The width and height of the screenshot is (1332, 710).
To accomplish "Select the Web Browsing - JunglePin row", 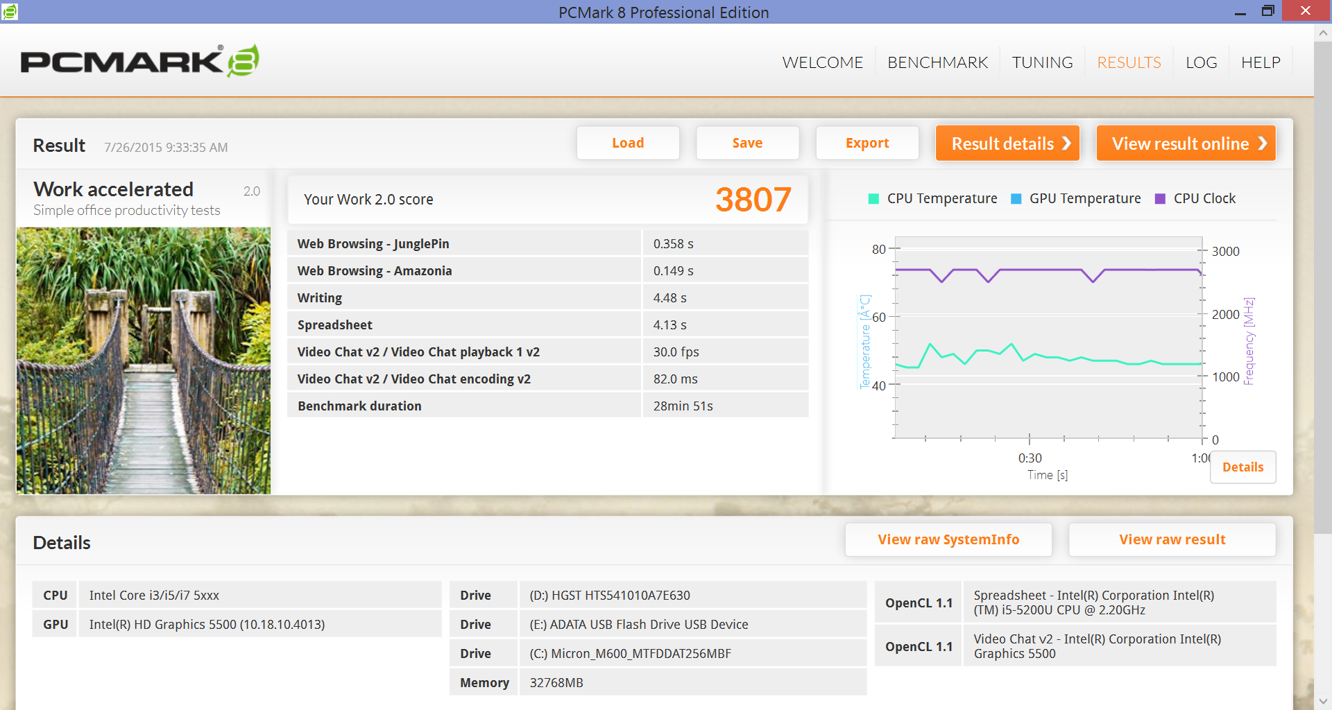I will point(548,243).
